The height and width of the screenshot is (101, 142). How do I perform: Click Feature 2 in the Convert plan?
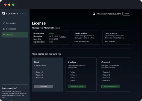coord(106,75)
